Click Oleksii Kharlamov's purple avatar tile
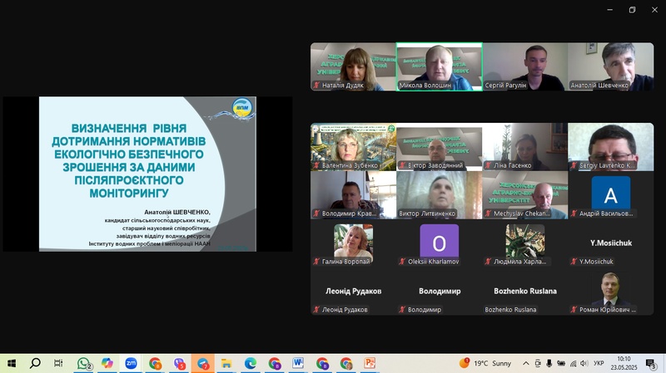Screen dimensions: 666x373 click(439, 245)
